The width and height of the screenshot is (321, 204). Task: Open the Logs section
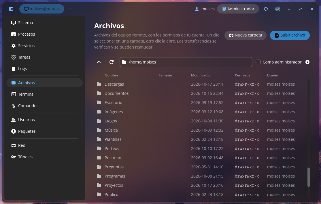[x=45, y=69]
